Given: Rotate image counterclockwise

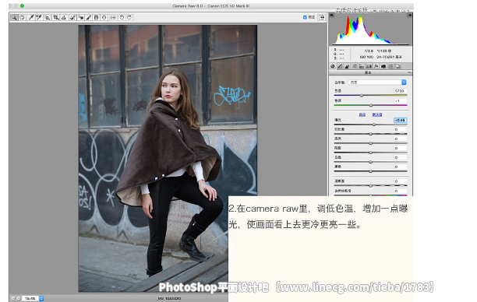Looking at the screenshot, I should [122, 18].
